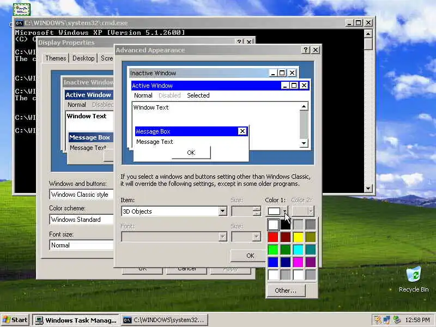Viewport: 436px width, 327px height.
Task: Close the Display Properties dialog
Action: [249, 42]
